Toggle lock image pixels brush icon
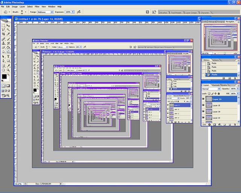 click(212, 93)
